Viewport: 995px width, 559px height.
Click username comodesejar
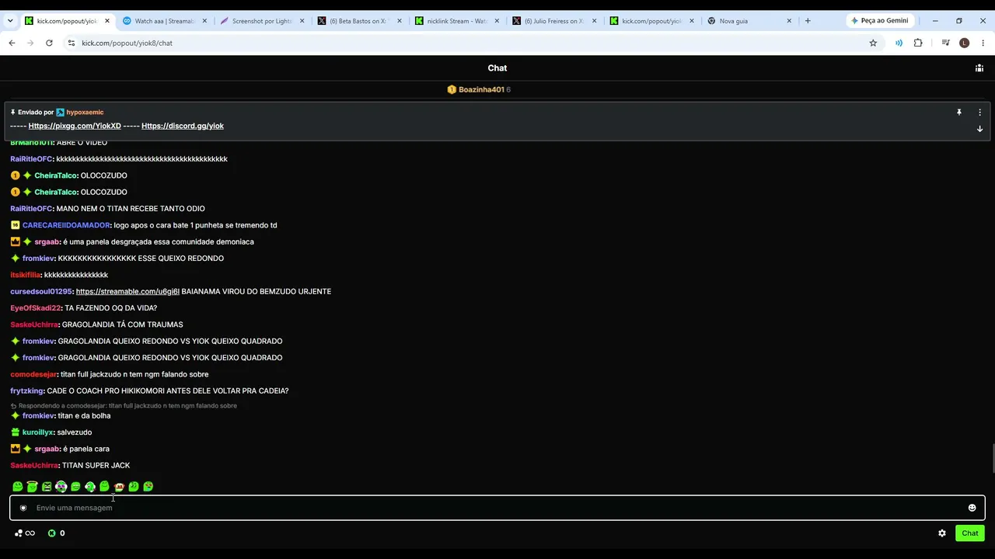point(33,374)
